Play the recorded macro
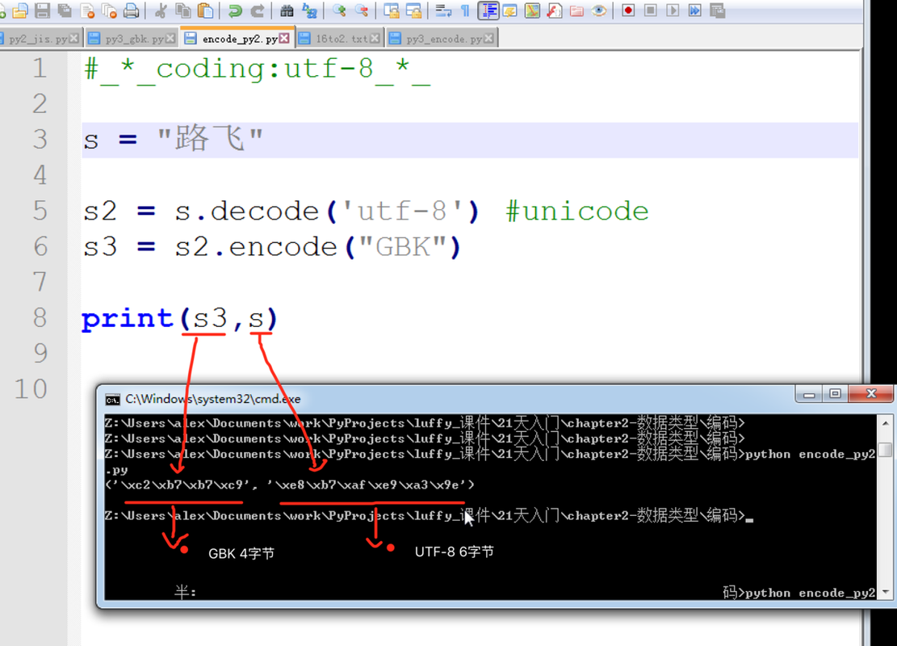Screen dimensions: 897x646 pyautogui.click(x=673, y=10)
